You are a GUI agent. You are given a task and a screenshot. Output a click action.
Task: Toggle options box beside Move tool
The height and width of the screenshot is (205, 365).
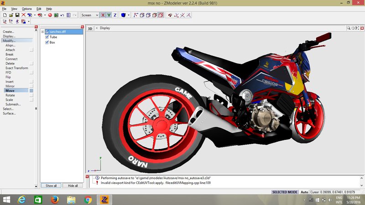31,91
